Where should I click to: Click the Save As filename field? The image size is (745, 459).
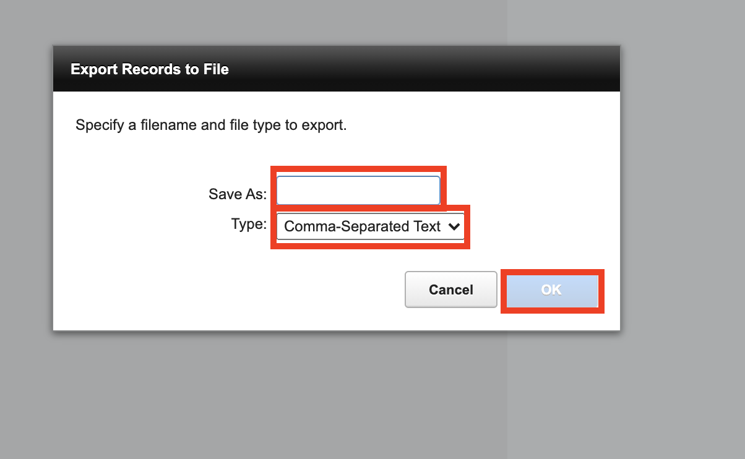pos(358,191)
